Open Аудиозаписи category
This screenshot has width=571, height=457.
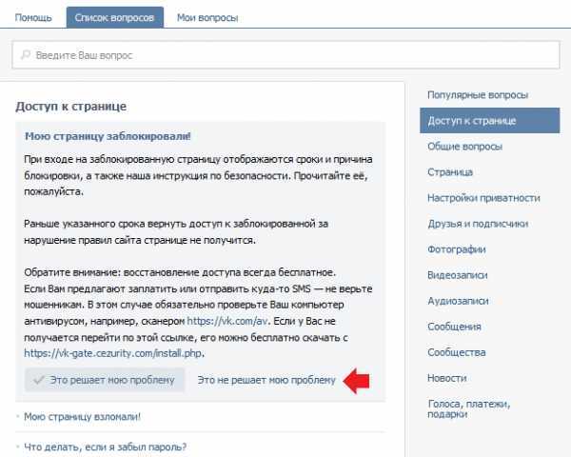[x=458, y=301]
